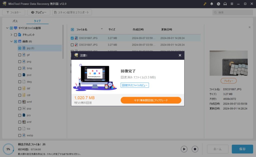Click the picture icon beside 画像 (6)

pos(20,41)
